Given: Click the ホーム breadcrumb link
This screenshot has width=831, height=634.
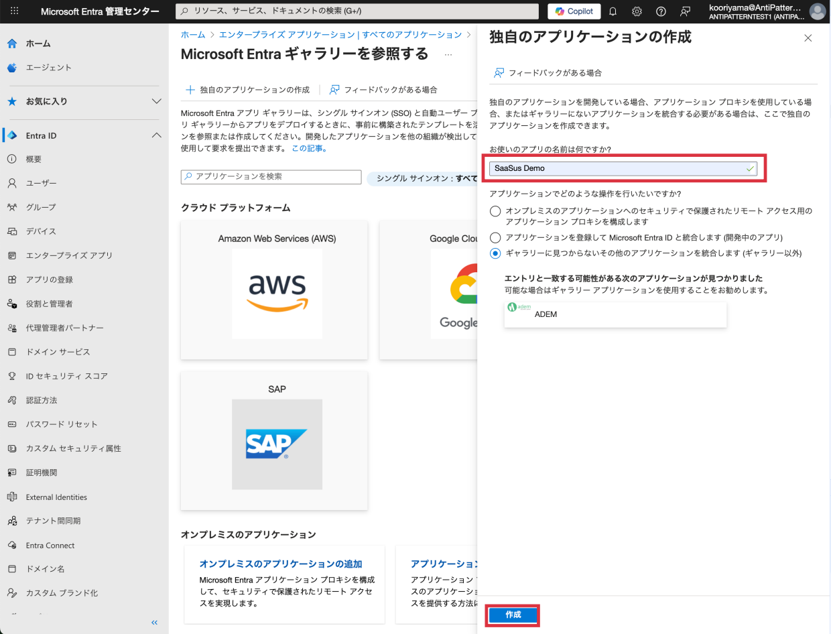Looking at the screenshot, I should [x=193, y=34].
